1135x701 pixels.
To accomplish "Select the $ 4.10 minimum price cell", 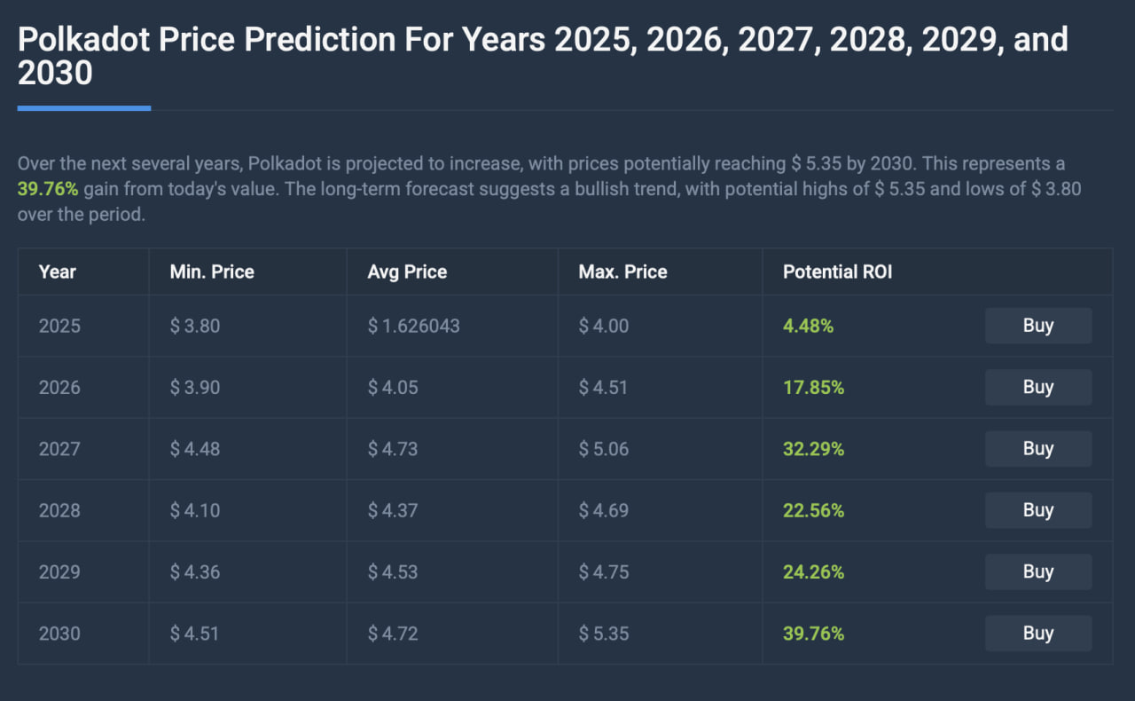I will (x=195, y=510).
